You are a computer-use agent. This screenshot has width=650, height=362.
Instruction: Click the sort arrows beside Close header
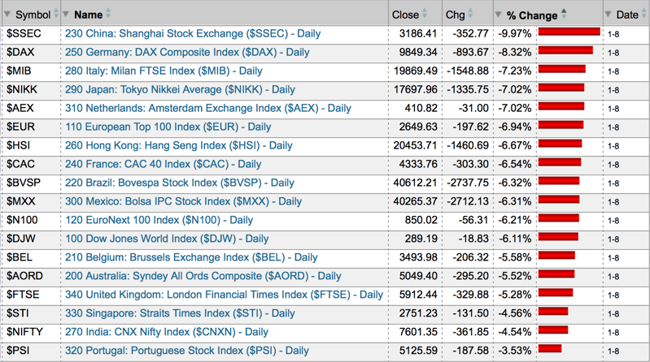click(425, 15)
